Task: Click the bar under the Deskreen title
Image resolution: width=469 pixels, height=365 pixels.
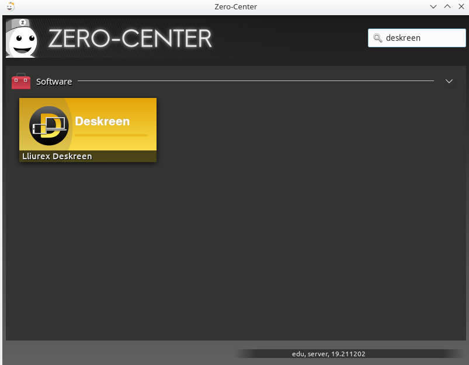Action: (111, 135)
